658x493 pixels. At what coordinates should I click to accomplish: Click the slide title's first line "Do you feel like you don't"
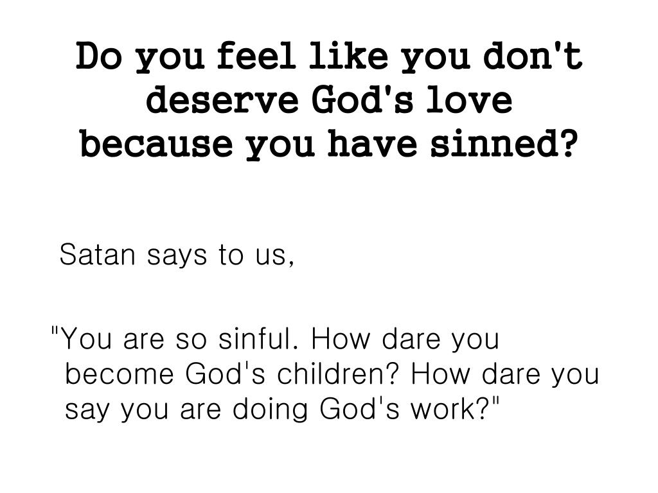329,56
